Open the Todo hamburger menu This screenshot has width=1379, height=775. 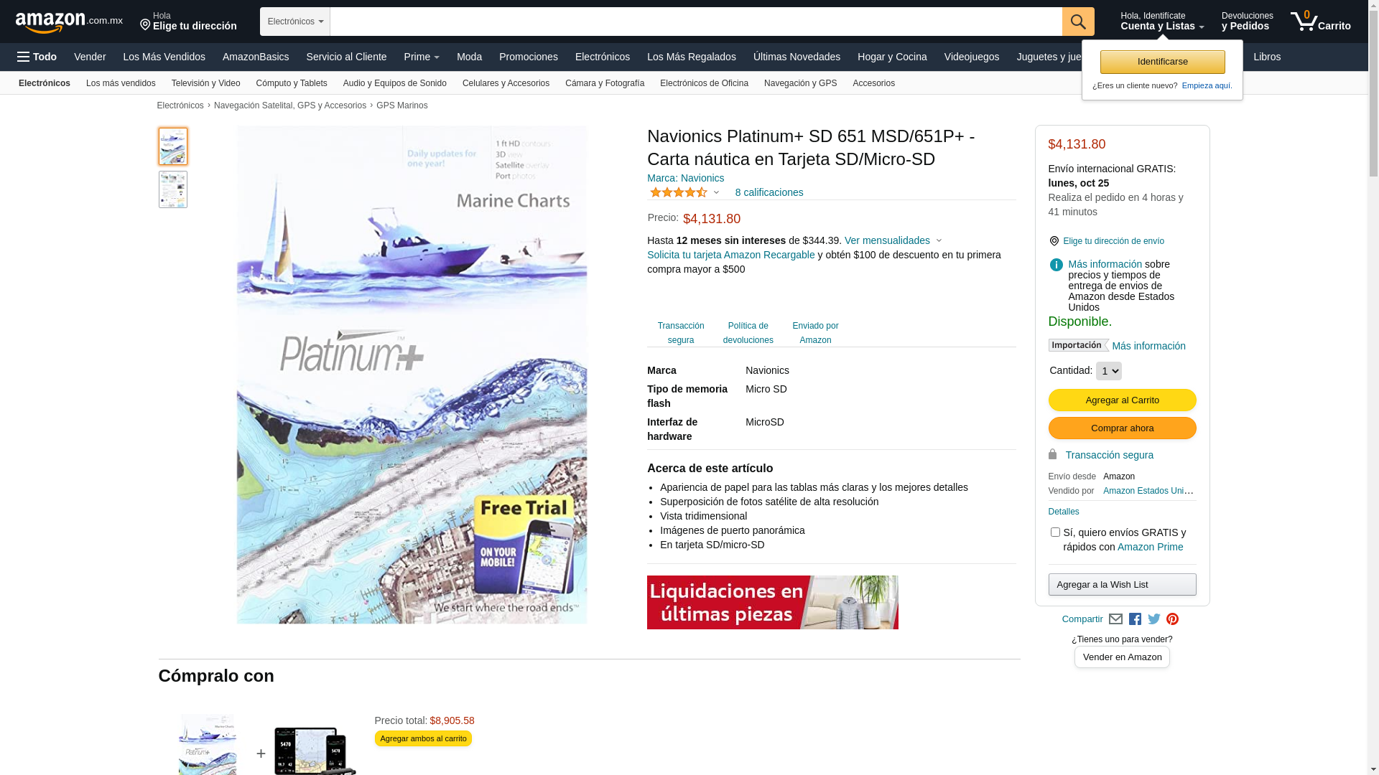[37, 57]
